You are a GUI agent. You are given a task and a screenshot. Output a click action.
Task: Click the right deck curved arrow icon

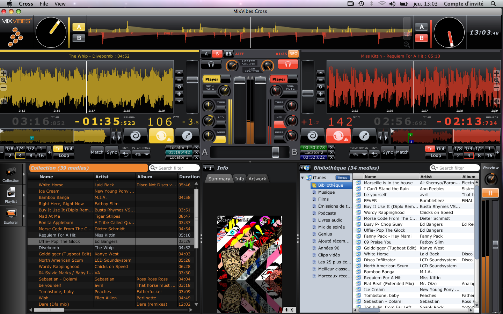[364, 136]
